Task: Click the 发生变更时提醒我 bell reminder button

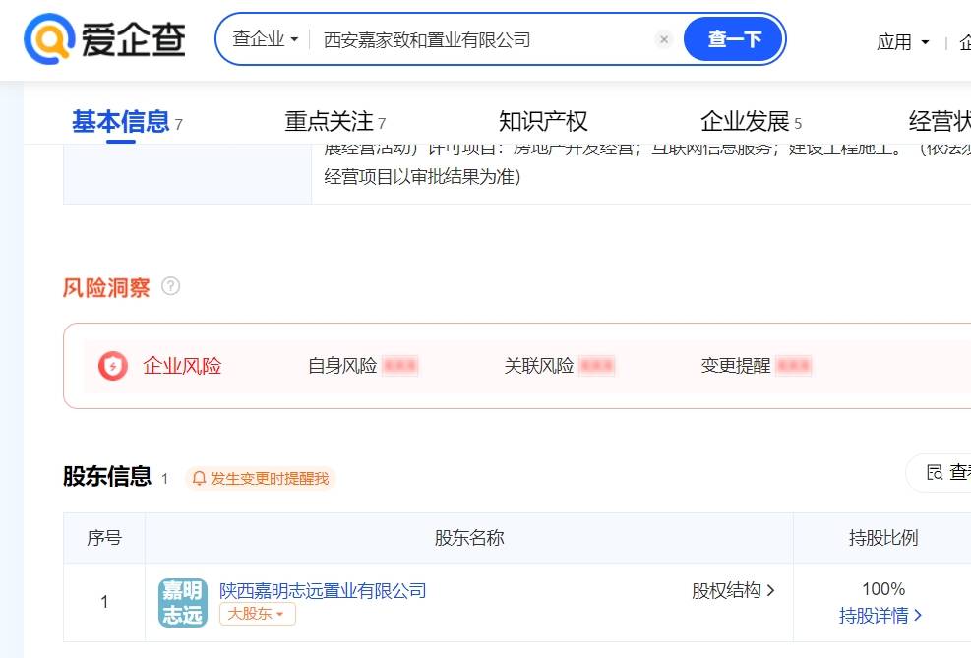Action: point(260,478)
